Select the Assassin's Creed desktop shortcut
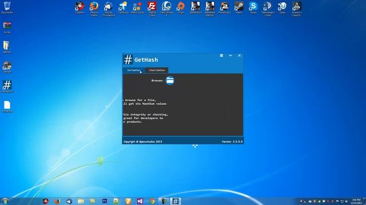The image size is (366, 205). (297, 9)
